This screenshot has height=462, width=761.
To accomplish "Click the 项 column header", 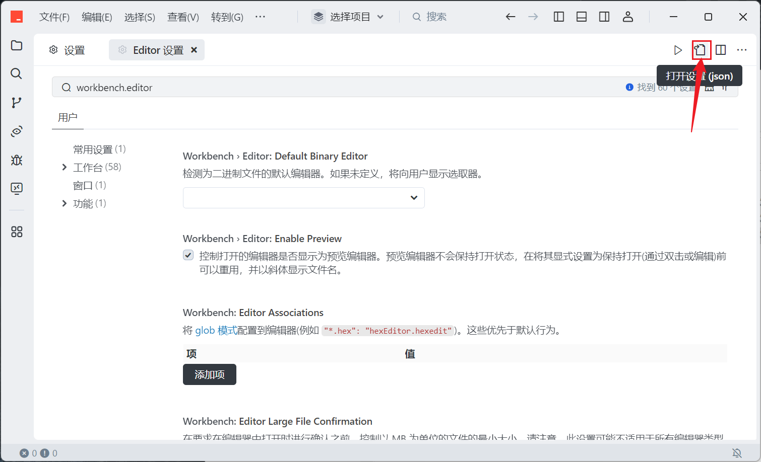I will pyautogui.click(x=192, y=354).
